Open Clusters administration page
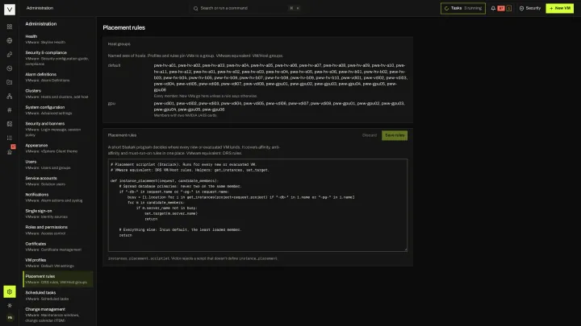Screen dimensions: 581x326 point(57,93)
